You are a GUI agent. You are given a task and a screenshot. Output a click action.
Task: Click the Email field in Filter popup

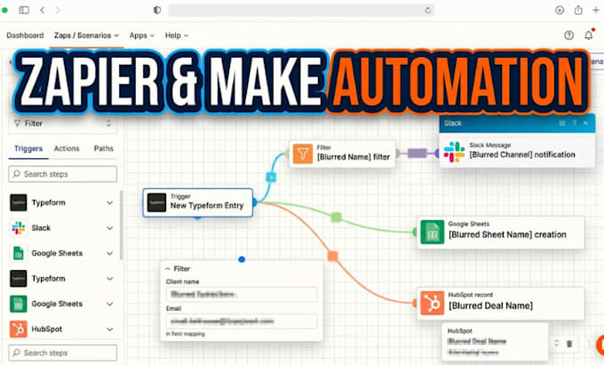(242, 321)
